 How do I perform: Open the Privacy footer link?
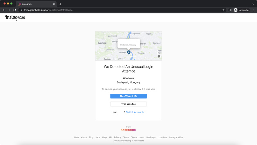[x=118, y=137]
